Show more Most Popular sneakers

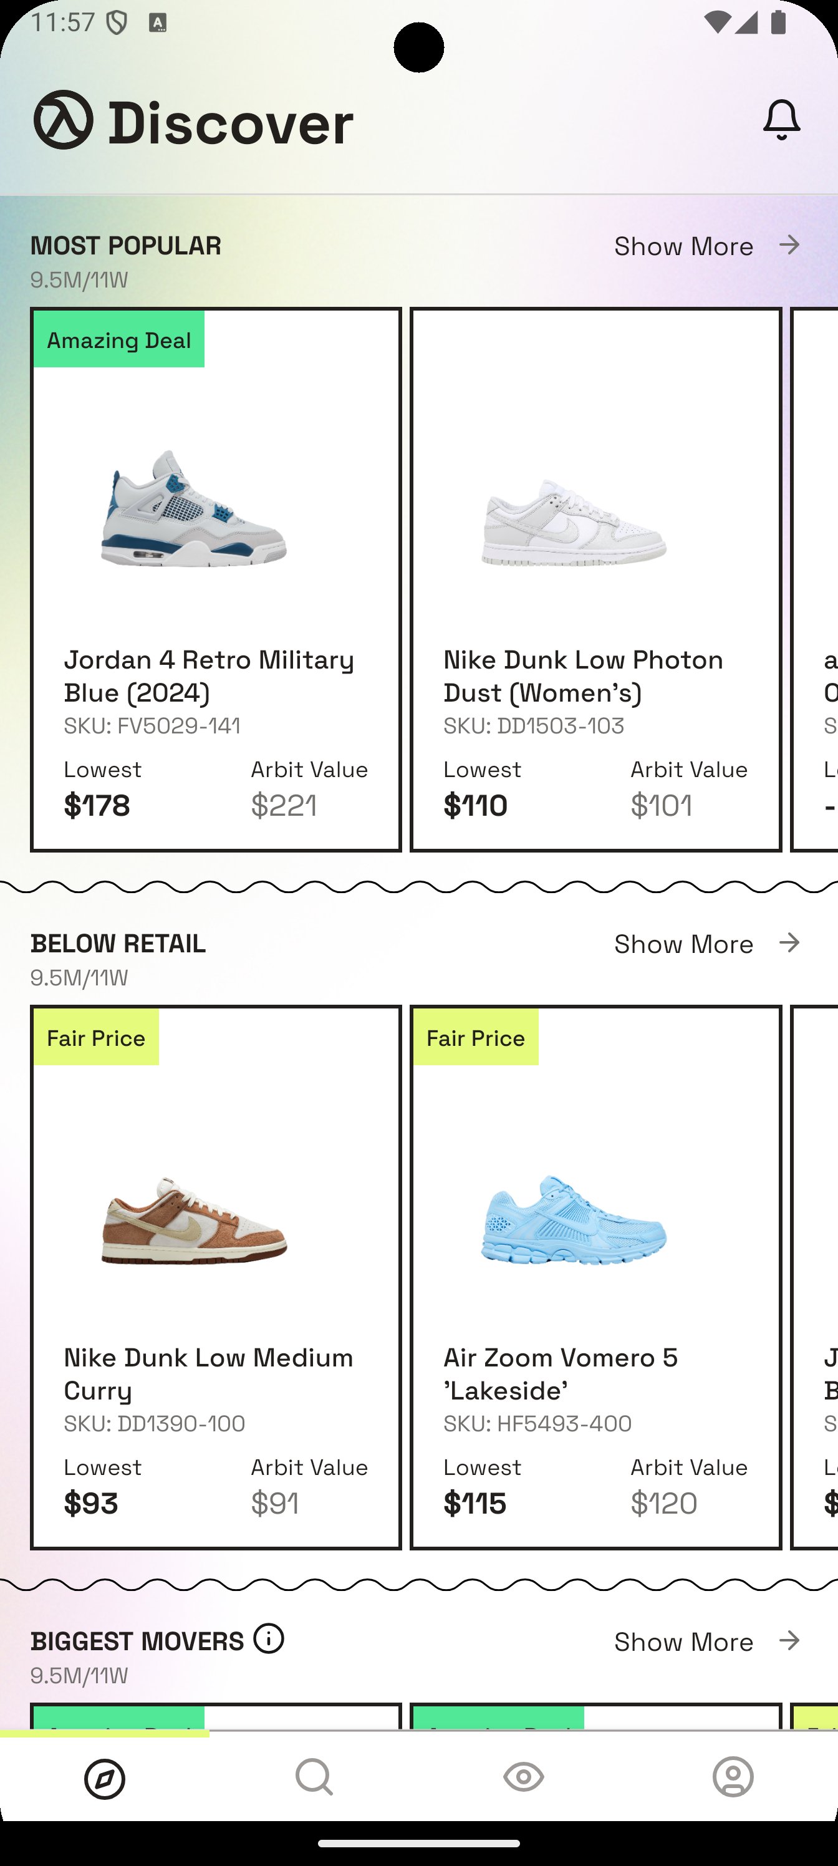(684, 246)
